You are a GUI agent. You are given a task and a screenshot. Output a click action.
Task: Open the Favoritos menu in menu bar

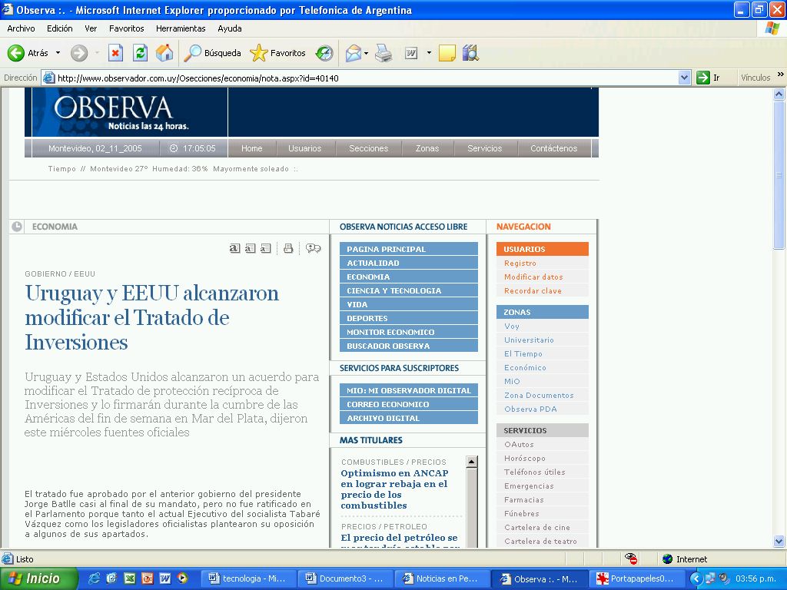pyautogui.click(x=126, y=28)
